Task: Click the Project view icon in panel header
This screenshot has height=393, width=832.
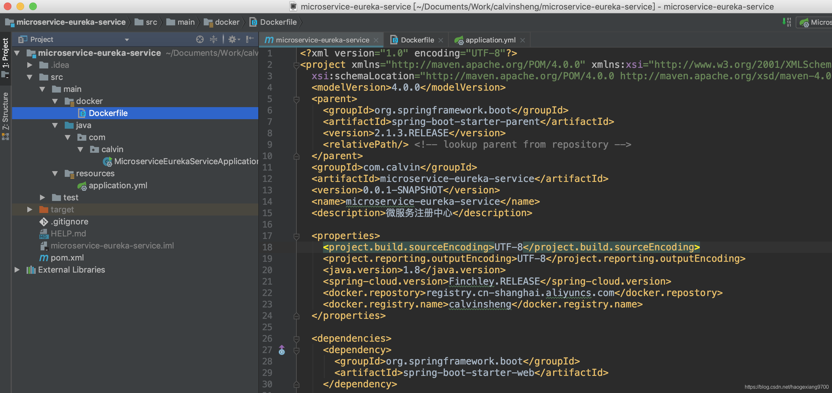Action: click(x=23, y=39)
